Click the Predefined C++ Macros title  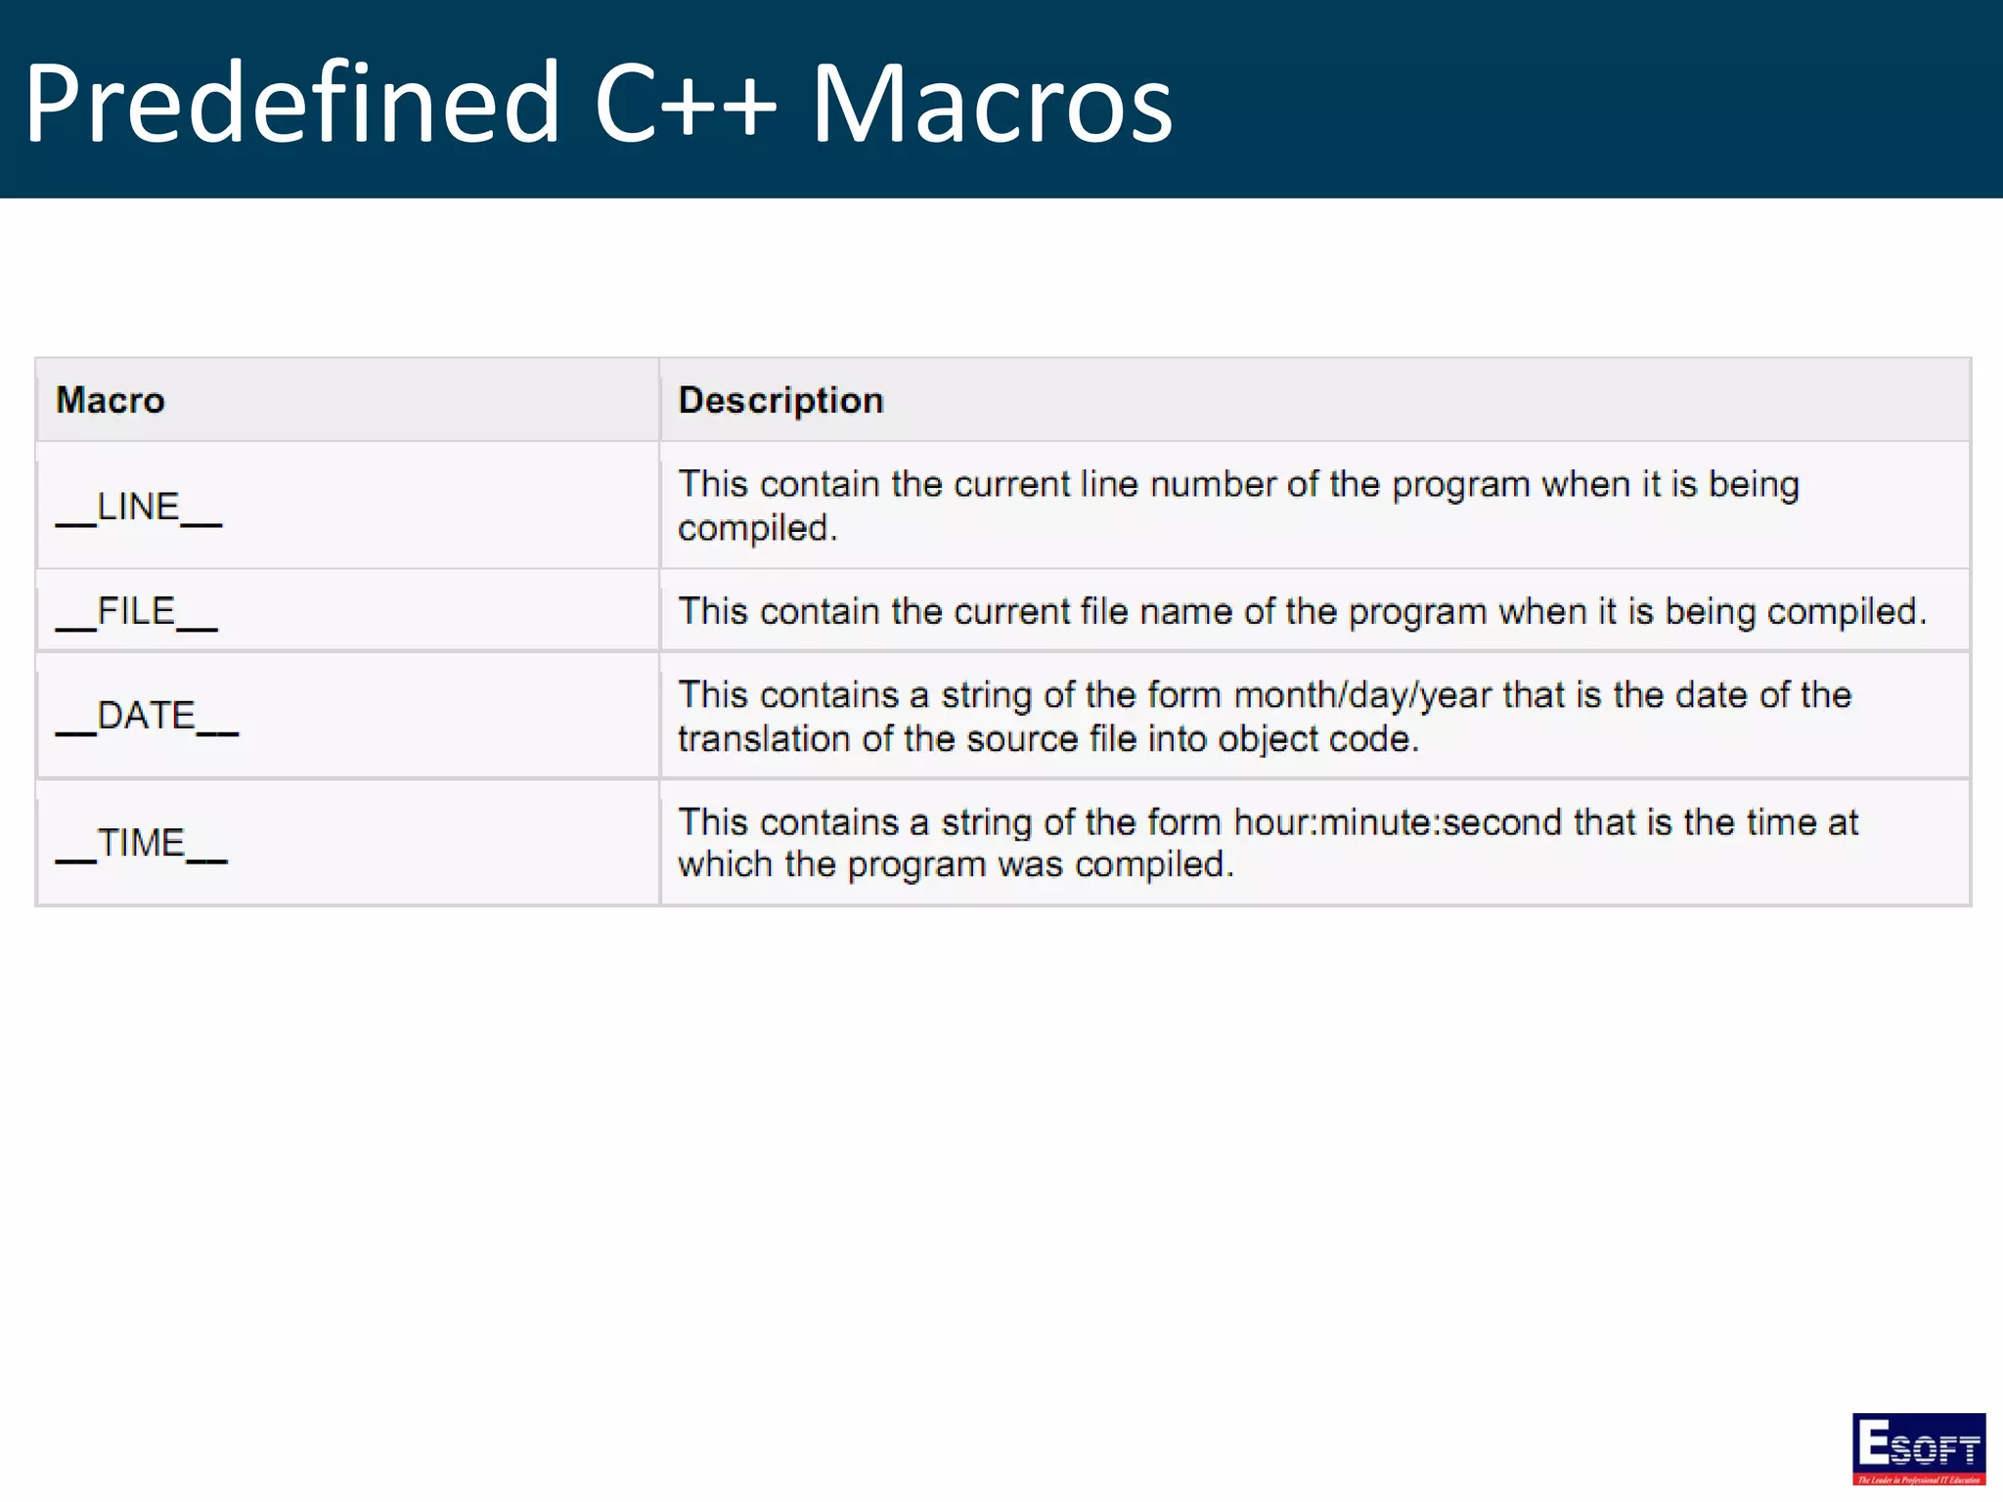click(597, 103)
